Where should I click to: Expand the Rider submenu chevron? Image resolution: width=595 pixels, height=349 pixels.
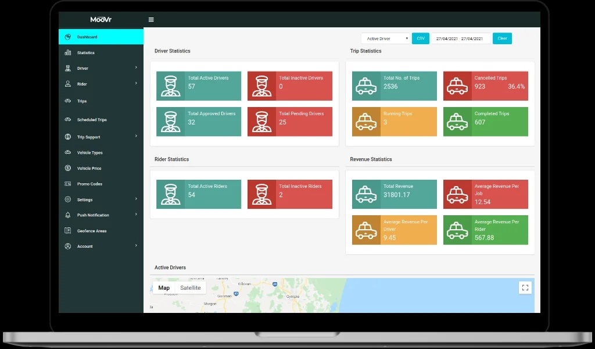(x=136, y=83)
